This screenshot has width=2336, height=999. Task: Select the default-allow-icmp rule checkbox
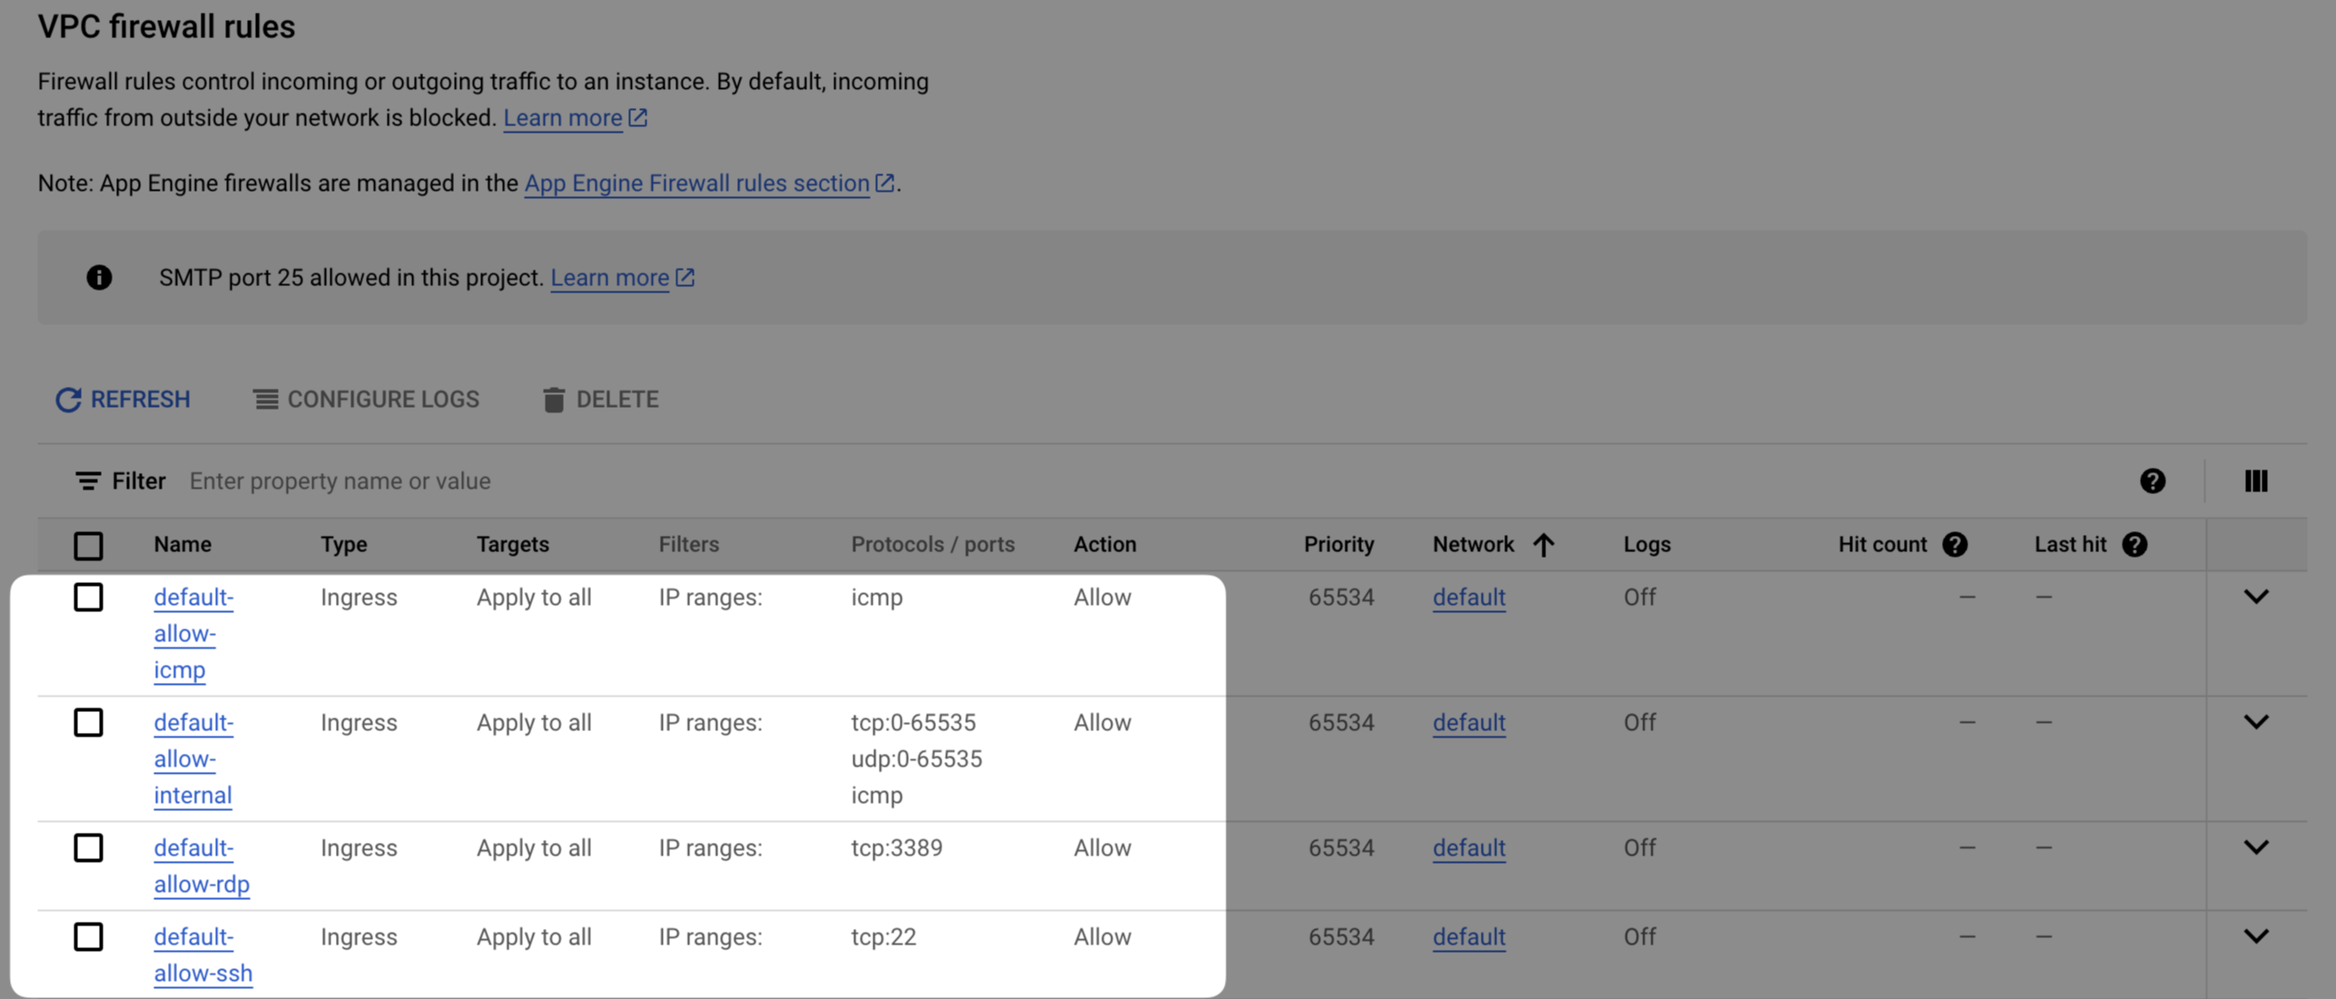click(x=88, y=598)
